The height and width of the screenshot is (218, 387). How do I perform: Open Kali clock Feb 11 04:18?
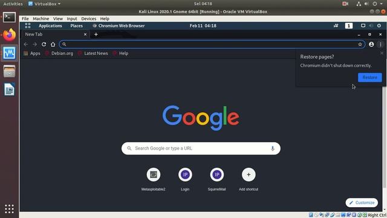tap(203, 25)
